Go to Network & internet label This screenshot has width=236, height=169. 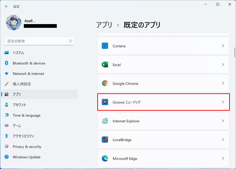(29, 74)
